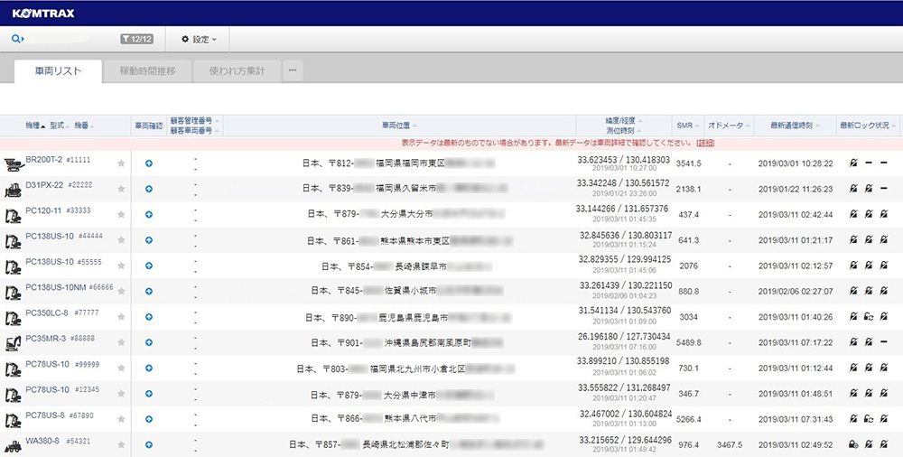Image resolution: width=903 pixels, height=457 pixels.
Task: Click the KOMTRAX logo in header
Action: [x=43, y=12]
